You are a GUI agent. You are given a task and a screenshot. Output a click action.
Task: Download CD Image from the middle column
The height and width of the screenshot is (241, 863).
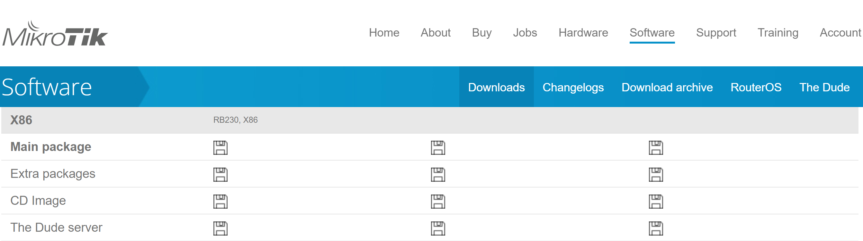pos(438,201)
